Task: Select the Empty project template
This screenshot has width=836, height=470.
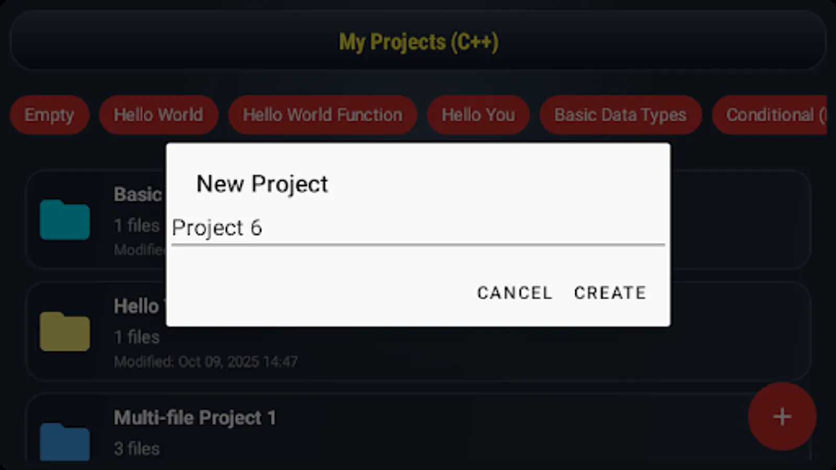Action: pyautogui.click(x=50, y=115)
